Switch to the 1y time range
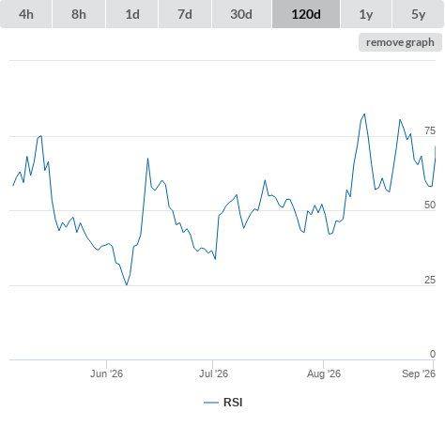 [366, 14]
